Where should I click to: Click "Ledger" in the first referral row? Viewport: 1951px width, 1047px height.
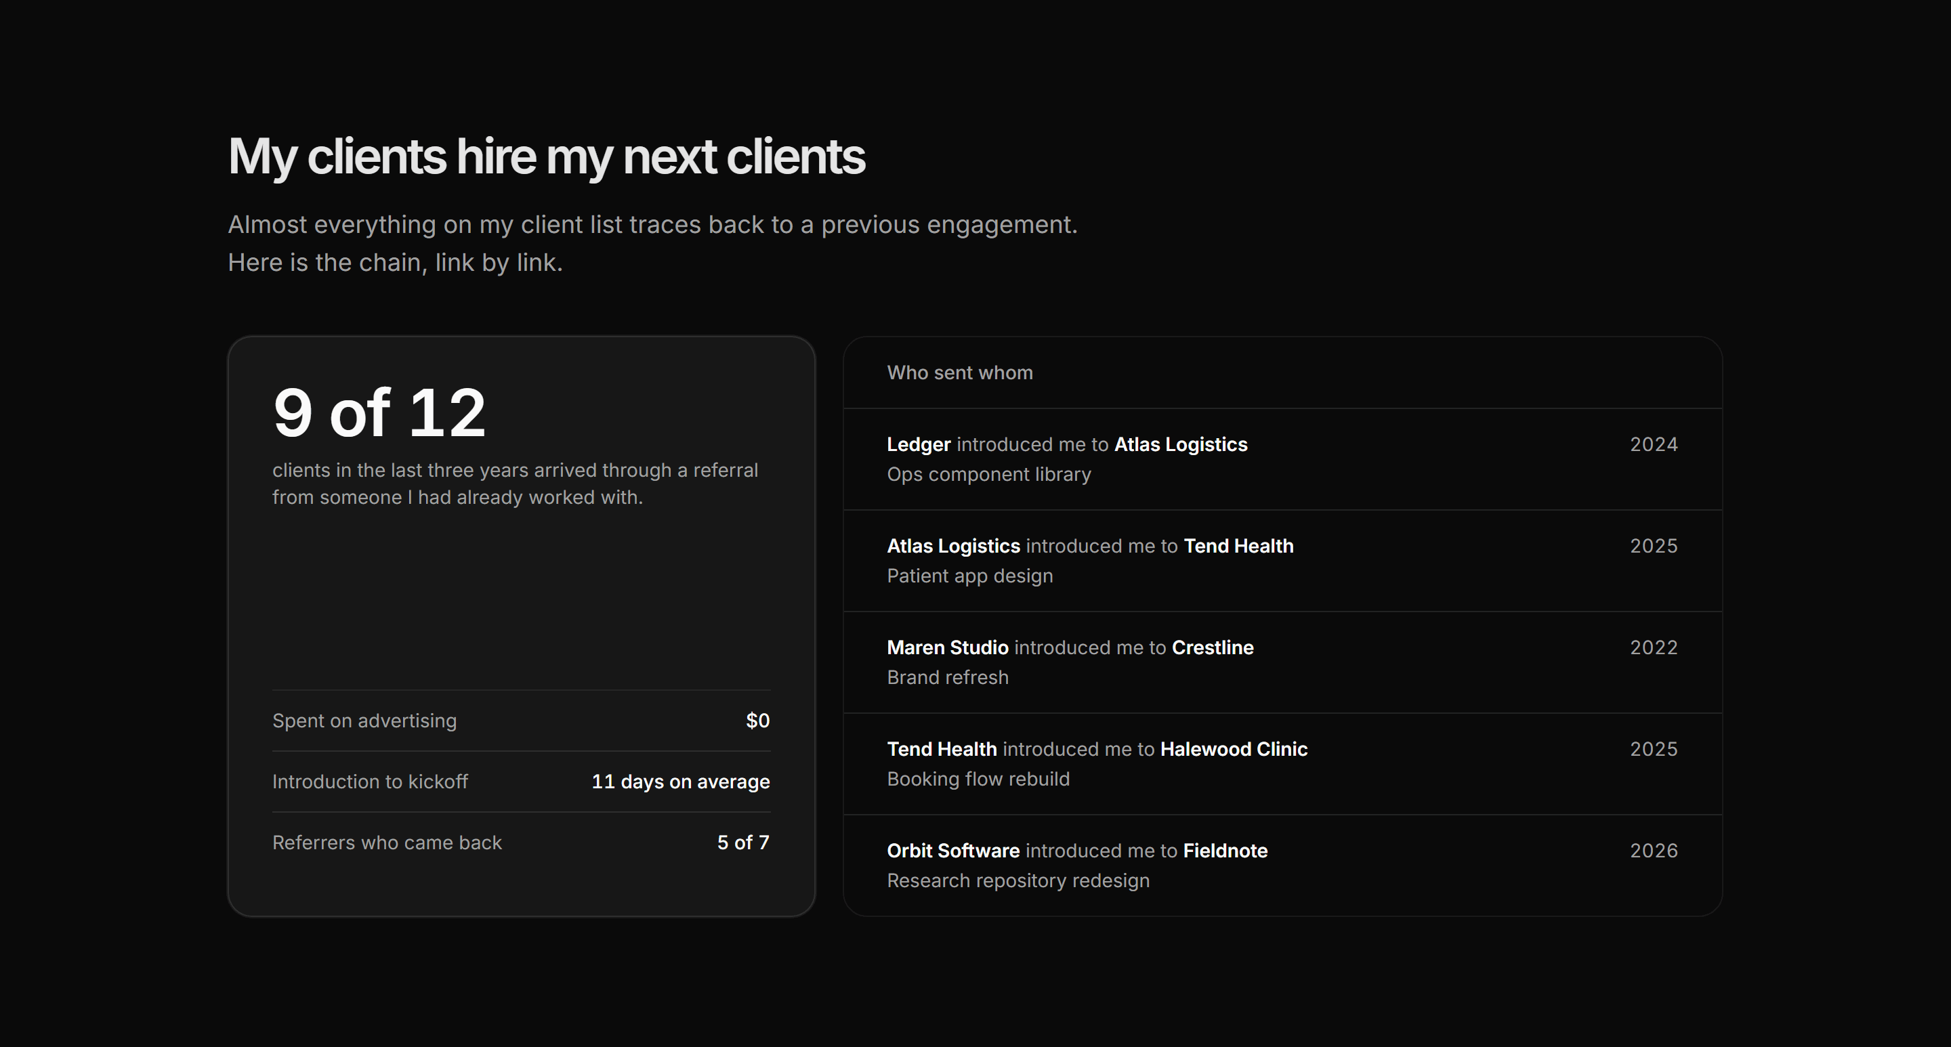919,444
